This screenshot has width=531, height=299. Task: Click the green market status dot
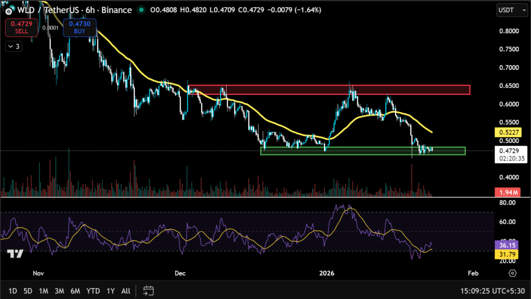141,10
